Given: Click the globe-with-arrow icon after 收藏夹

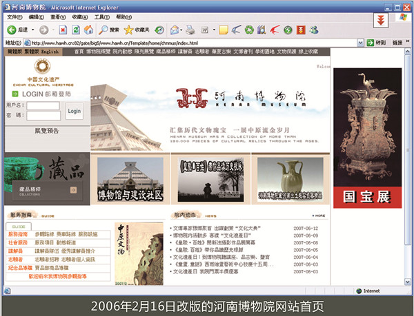Looking at the screenshot, I should pyautogui.click(x=159, y=30).
